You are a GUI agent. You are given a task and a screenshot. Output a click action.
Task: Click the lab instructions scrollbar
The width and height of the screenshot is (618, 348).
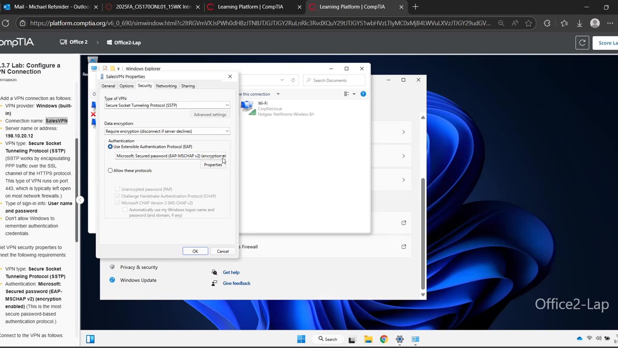tap(77, 190)
